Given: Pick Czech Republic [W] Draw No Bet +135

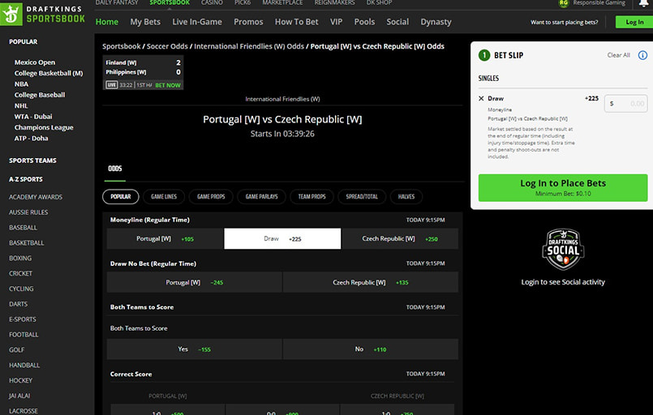Looking at the screenshot, I should click(371, 282).
